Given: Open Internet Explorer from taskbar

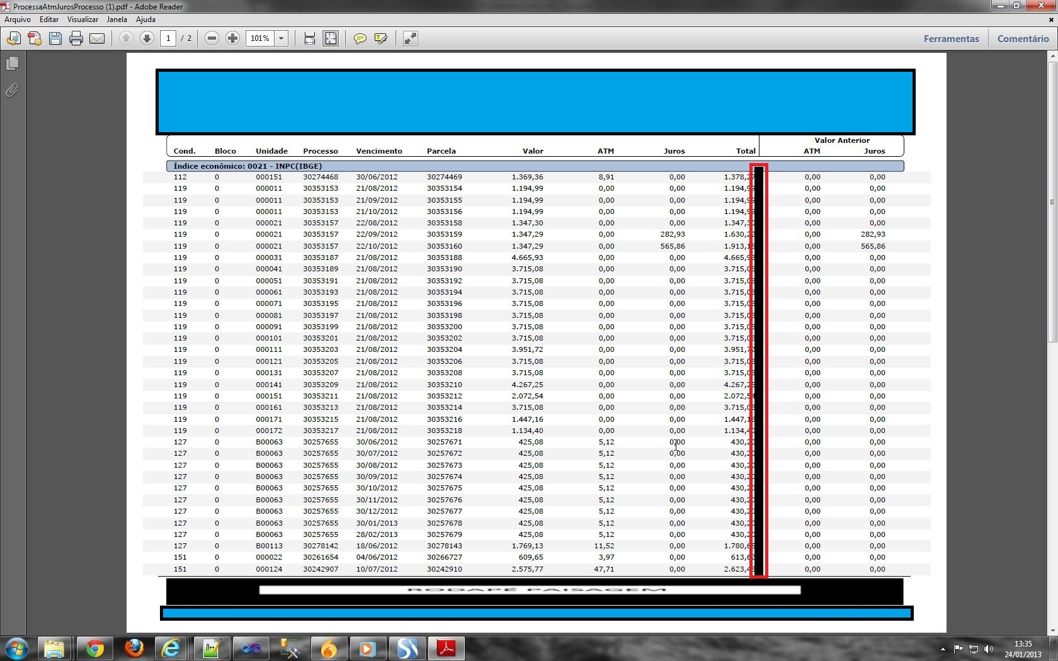Looking at the screenshot, I should pos(171,648).
